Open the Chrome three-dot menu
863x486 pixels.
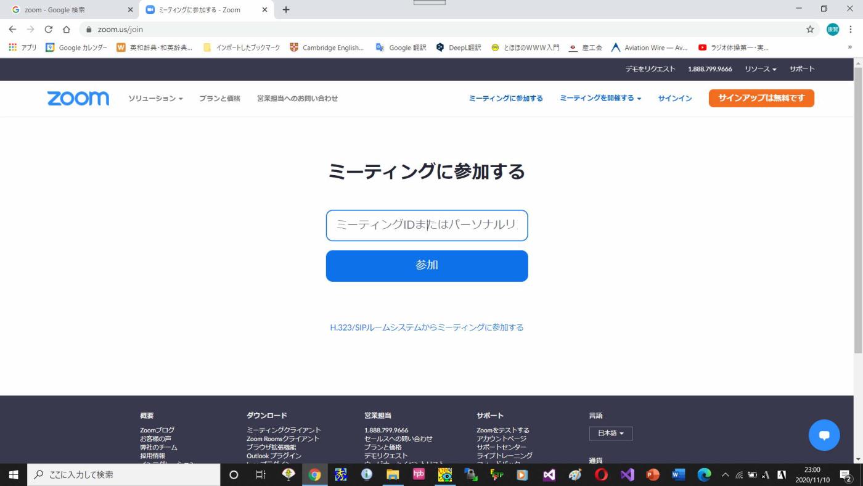pos(851,29)
